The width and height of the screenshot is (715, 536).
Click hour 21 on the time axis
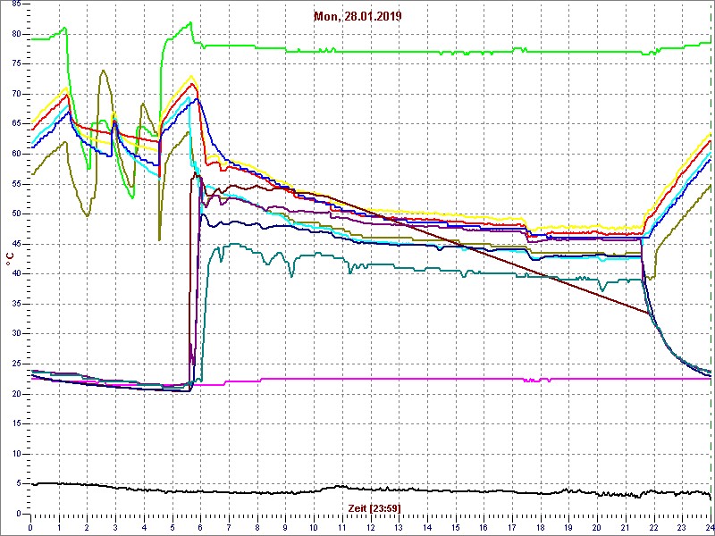(625, 527)
